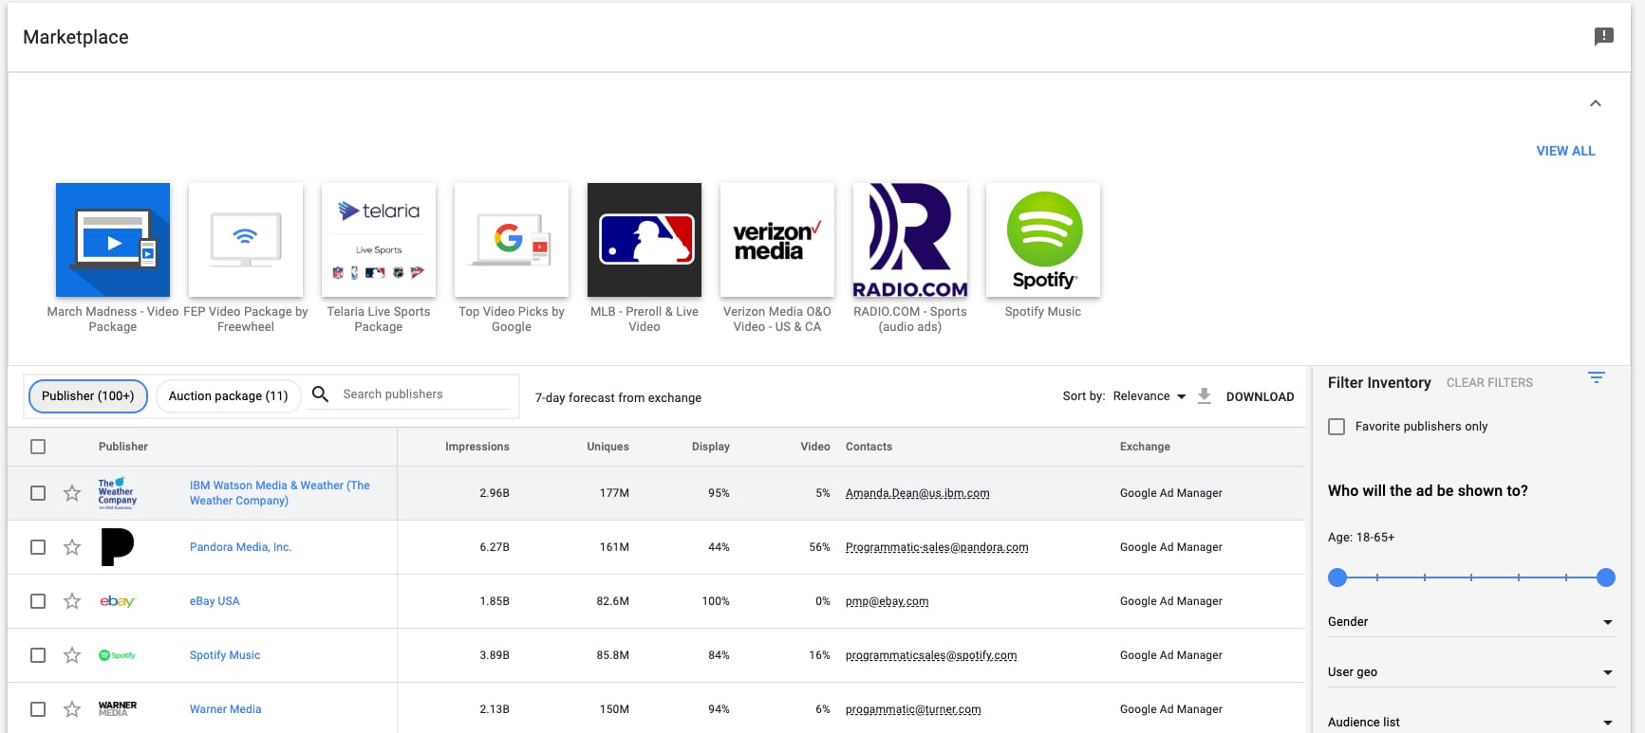Click the Pandora P logo
The image size is (1645, 733).
click(117, 547)
